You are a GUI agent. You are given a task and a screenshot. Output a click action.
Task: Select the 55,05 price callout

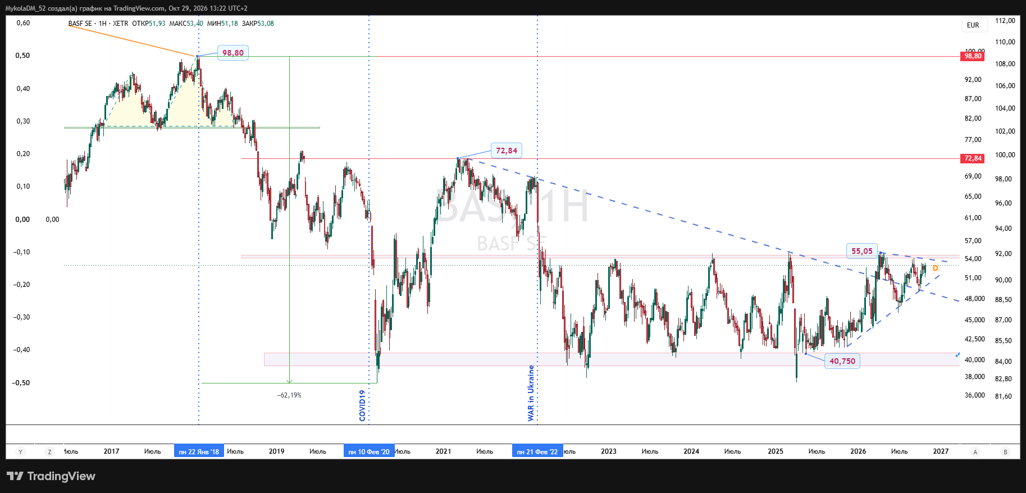[x=862, y=251]
